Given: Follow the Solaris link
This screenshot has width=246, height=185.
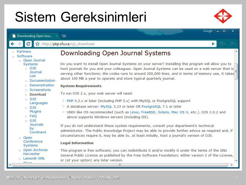Looking at the screenshot, I should (x=163, y=112).
